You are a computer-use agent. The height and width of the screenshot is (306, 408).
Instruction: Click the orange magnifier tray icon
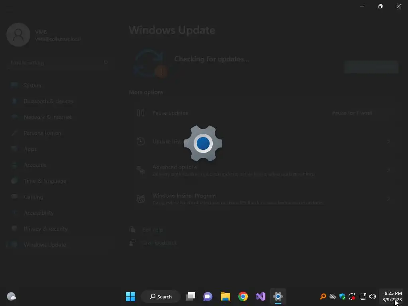[323, 296]
